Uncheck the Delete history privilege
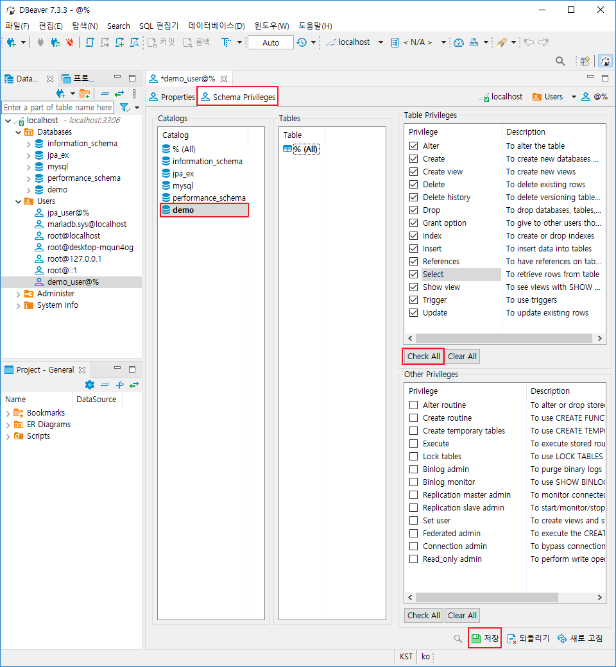The width and height of the screenshot is (616, 667). click(413, 197)
